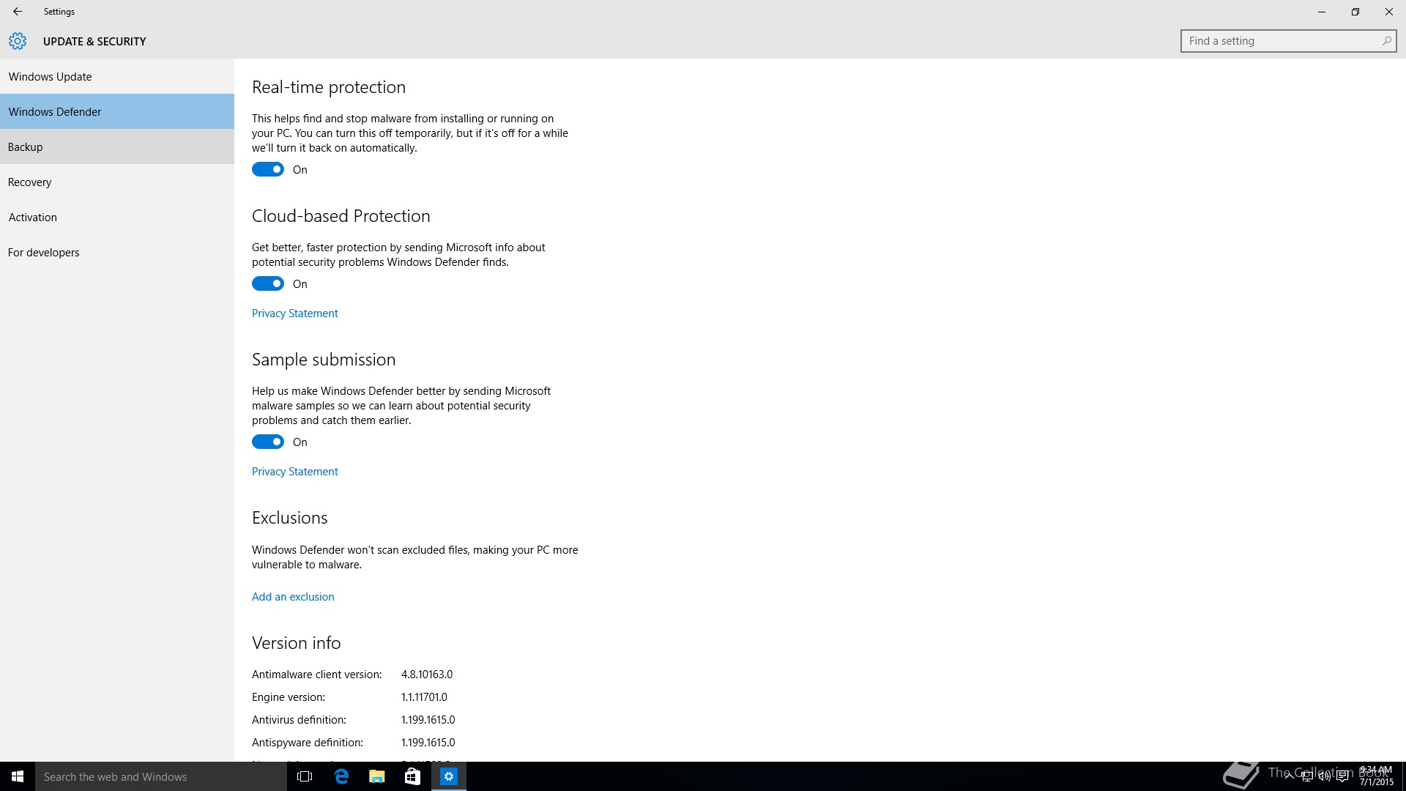The image size is (1406, 791).
Task: Show hidden tray icons chevron
Action: click(1289, 776)
